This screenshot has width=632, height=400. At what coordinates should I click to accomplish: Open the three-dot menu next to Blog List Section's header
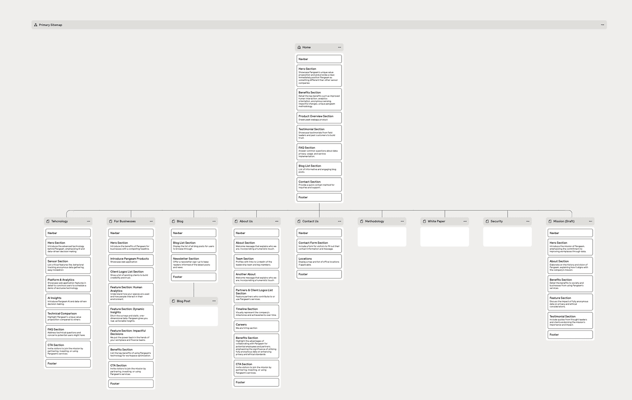214,221
